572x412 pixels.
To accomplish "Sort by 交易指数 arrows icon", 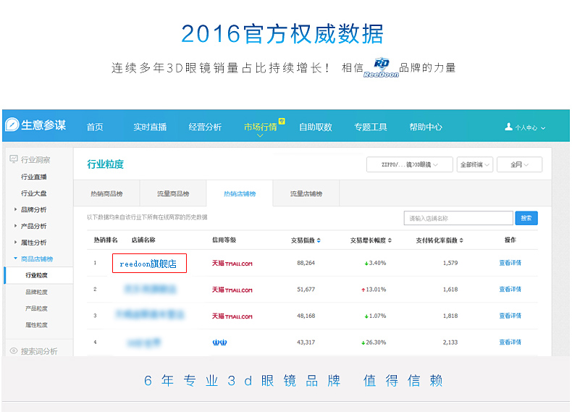I will tap(319, 240).
